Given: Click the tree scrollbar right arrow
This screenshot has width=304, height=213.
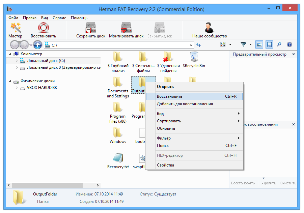Looking at the screenshot, I should [x=98, y=185].
